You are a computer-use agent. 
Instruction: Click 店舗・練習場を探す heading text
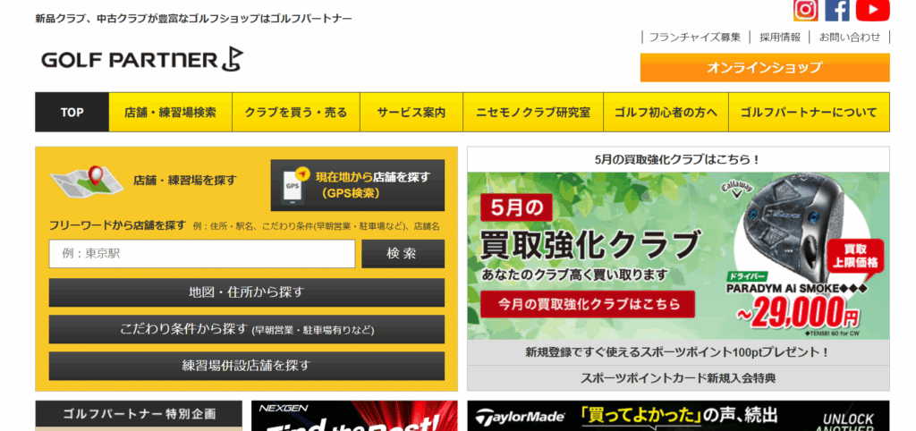(x=185, y=181)
